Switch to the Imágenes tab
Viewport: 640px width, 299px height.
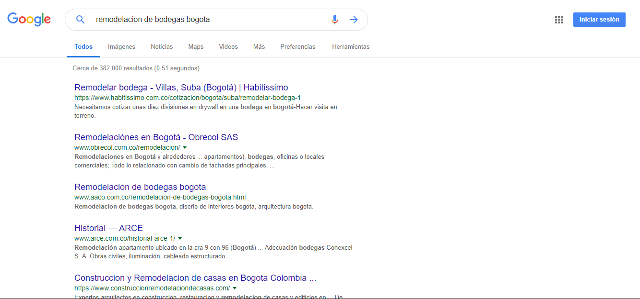[x=121, y=47]
